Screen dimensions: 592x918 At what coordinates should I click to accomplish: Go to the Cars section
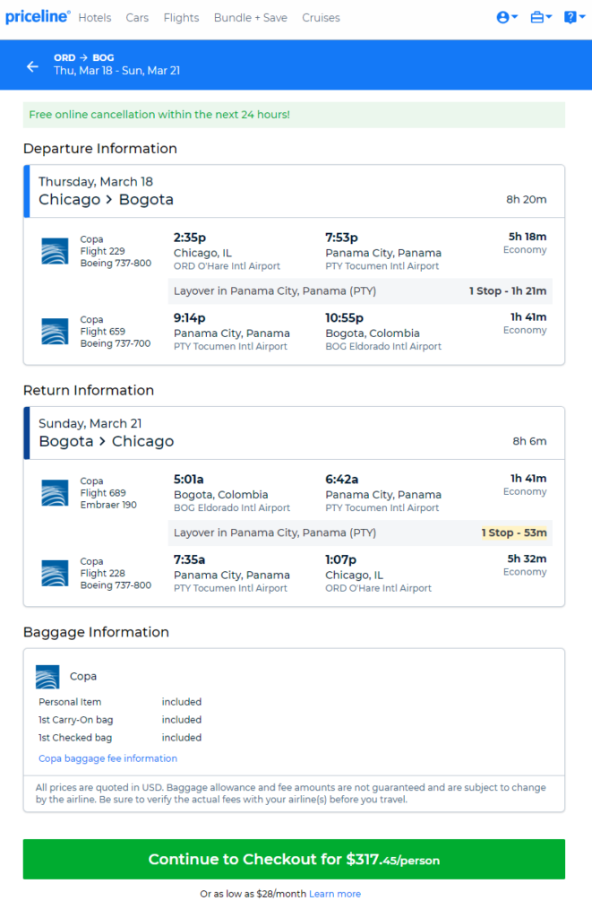pyautogui.click(x=137, y=18)
